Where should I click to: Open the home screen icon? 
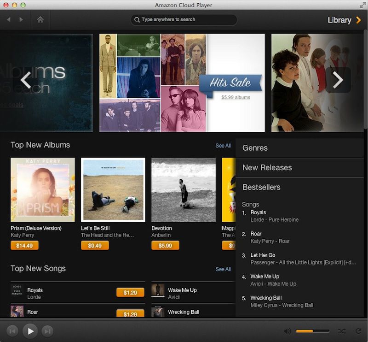(40, 20)
